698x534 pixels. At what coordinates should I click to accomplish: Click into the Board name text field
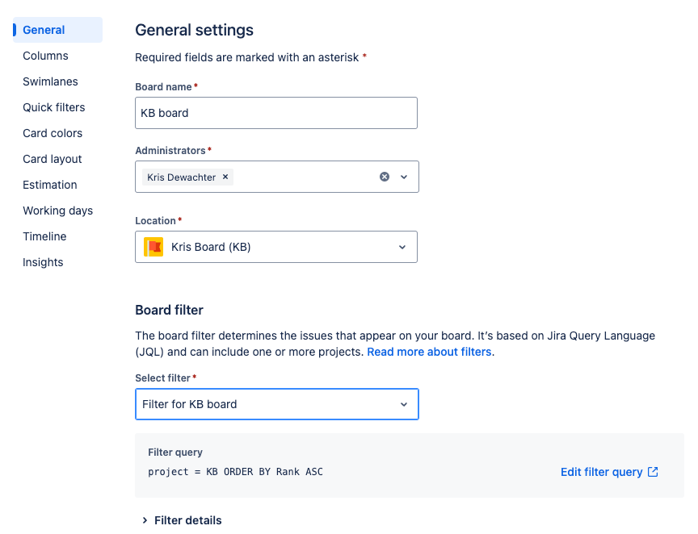click(276, 113)
